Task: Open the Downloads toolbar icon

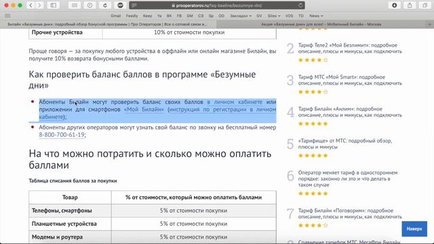Action: (395, 5)
